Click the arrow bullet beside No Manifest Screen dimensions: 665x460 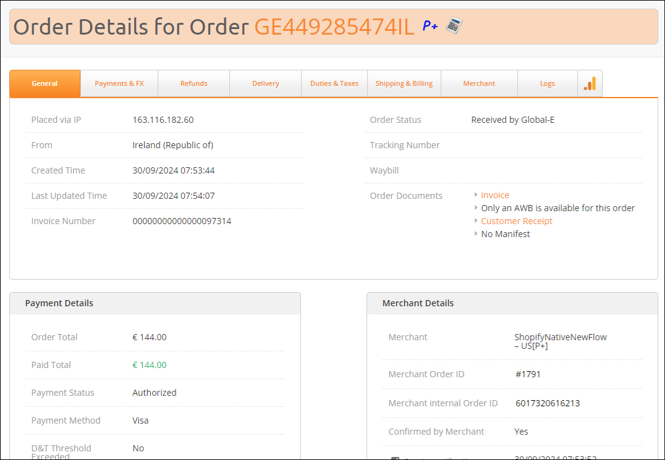(x=476, y=233)
